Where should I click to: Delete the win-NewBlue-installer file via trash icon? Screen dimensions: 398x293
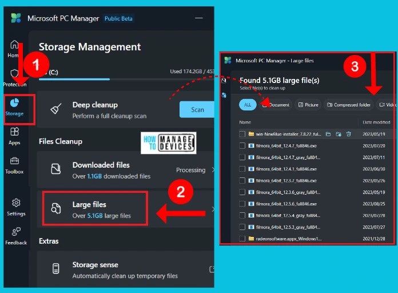(349, 134)
